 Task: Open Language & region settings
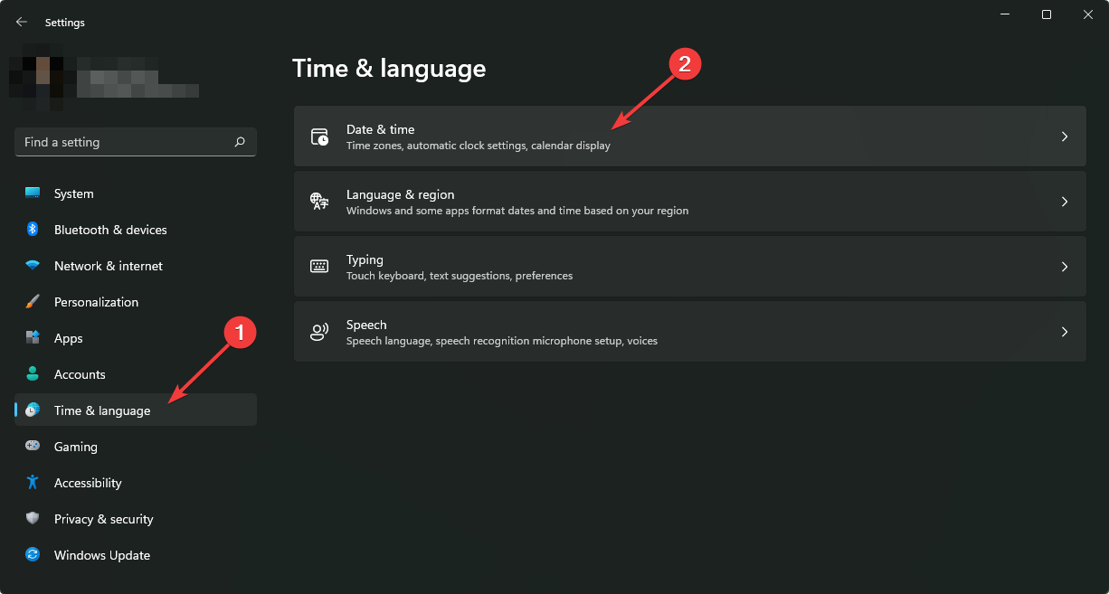[x=689, y=202]
